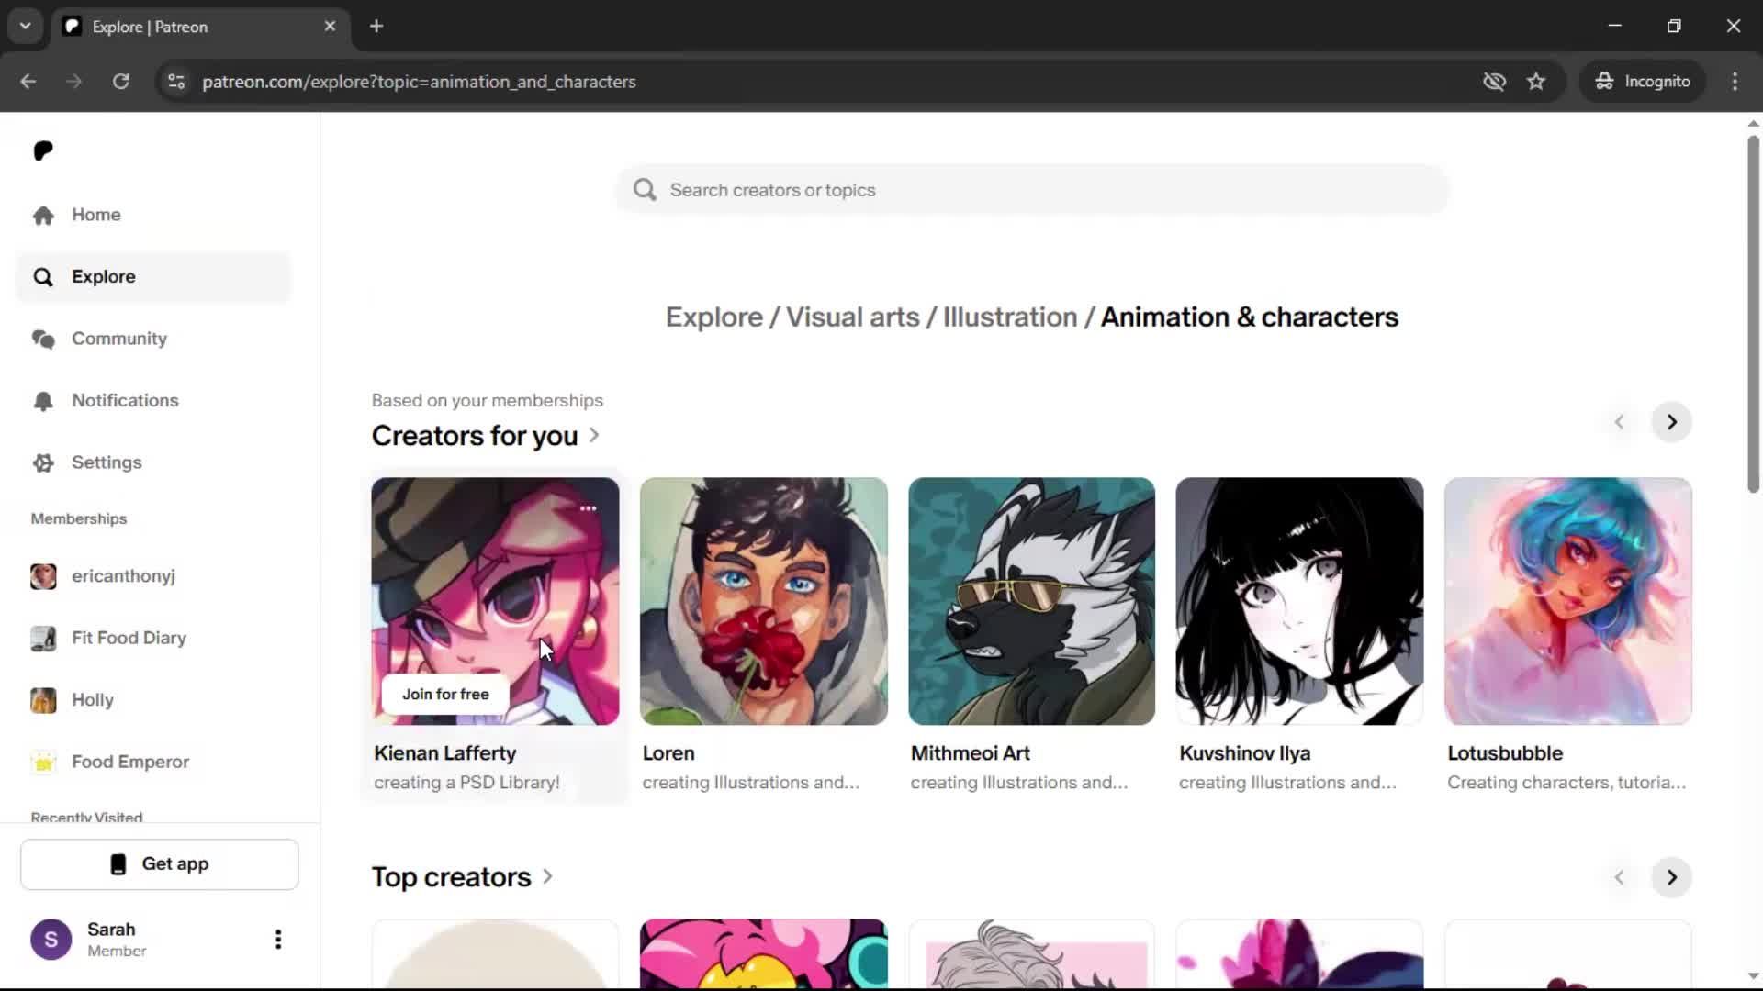Screen dimensions: 1763x991
Task: Click the search magnifier icon
Action: coord(645,190)
